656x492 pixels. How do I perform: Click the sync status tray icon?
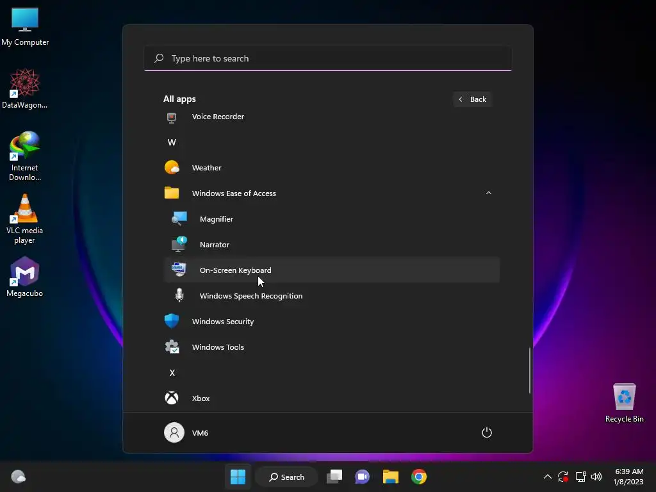(563, 477)
